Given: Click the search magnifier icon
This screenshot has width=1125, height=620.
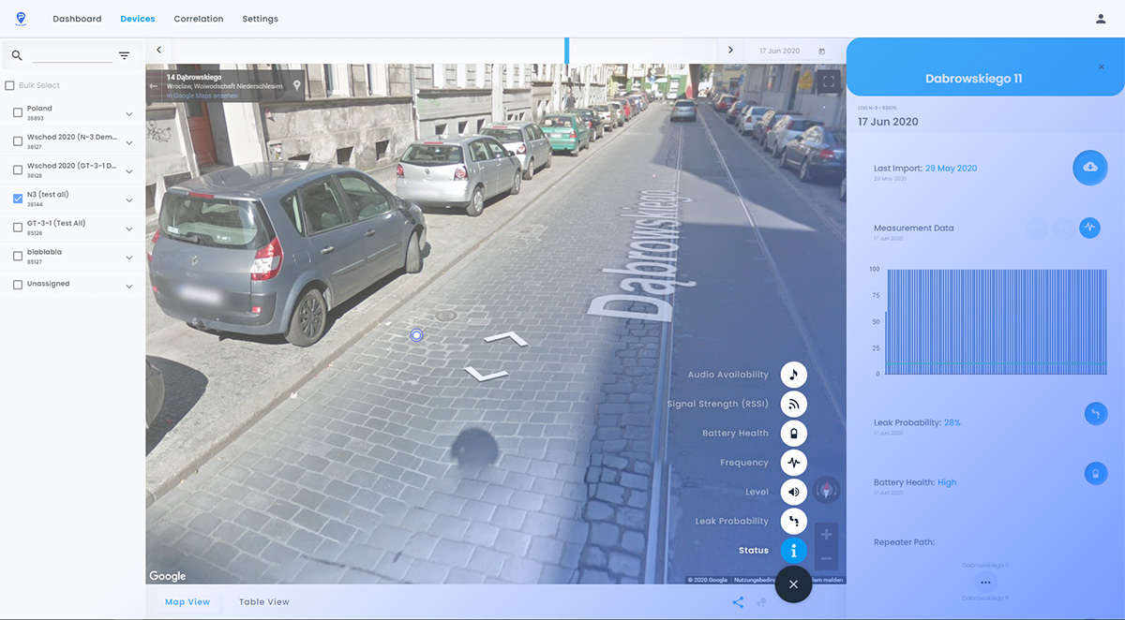Looking at the screenshot, I should [x=17, y=56].
